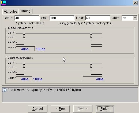
Task: Click the application icon in the title bar
Action: 3,3
